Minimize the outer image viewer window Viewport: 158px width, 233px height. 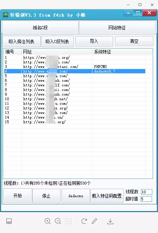(128, 5)
